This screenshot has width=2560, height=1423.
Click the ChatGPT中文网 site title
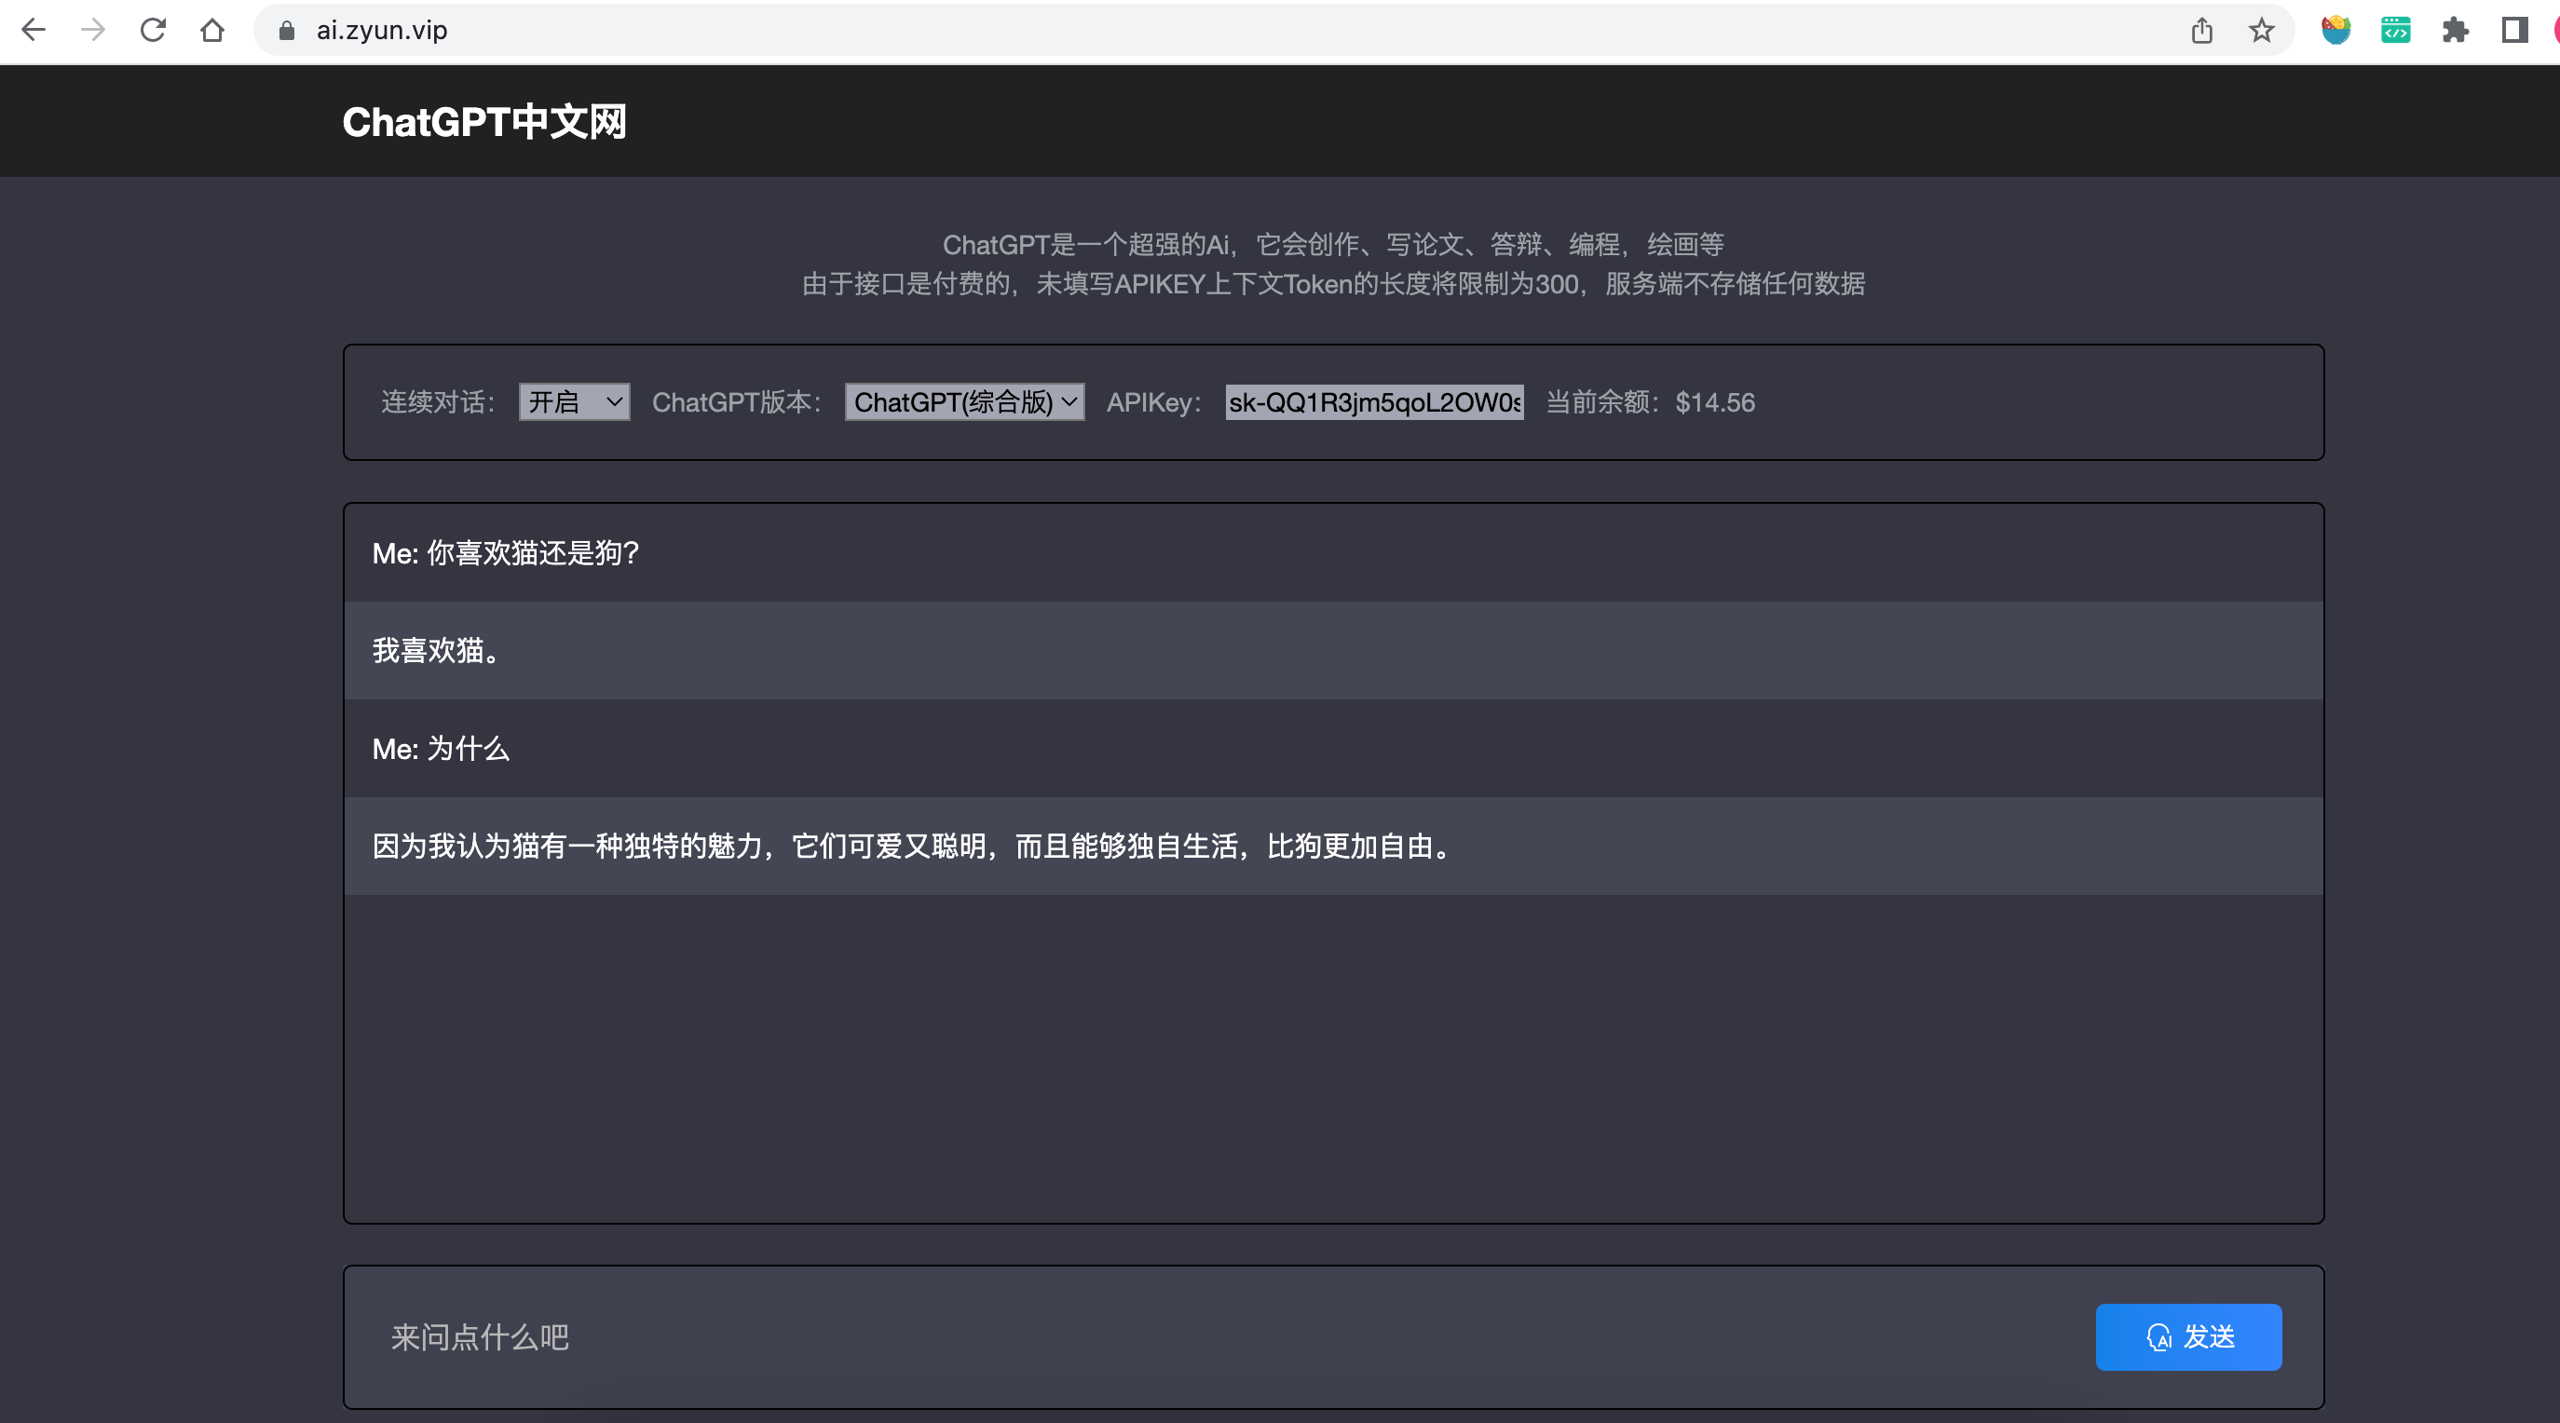484,122
